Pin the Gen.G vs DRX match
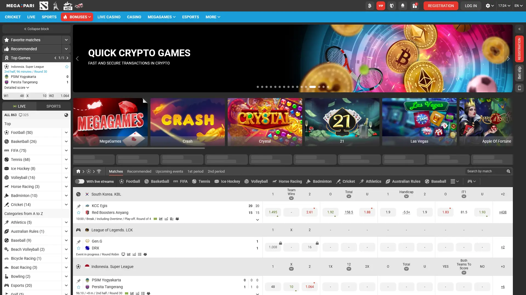Viewport: 526px width, 295px height. coord(79,241)
